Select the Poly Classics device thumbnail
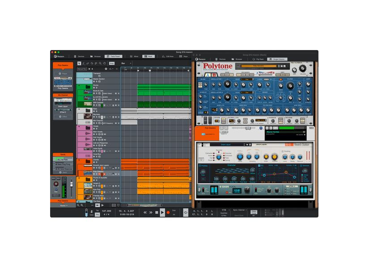 tap(63, 82)
